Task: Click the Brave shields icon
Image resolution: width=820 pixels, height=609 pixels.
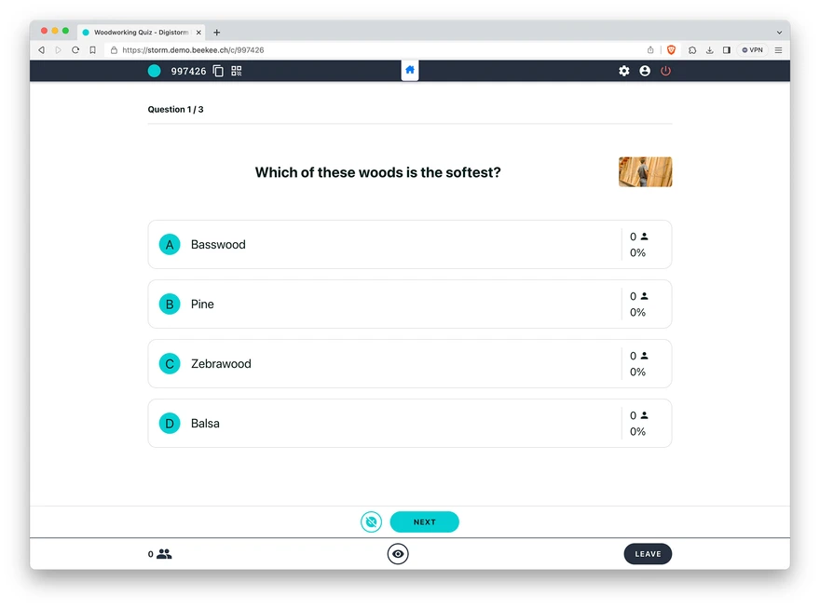Action: point(671,50)
